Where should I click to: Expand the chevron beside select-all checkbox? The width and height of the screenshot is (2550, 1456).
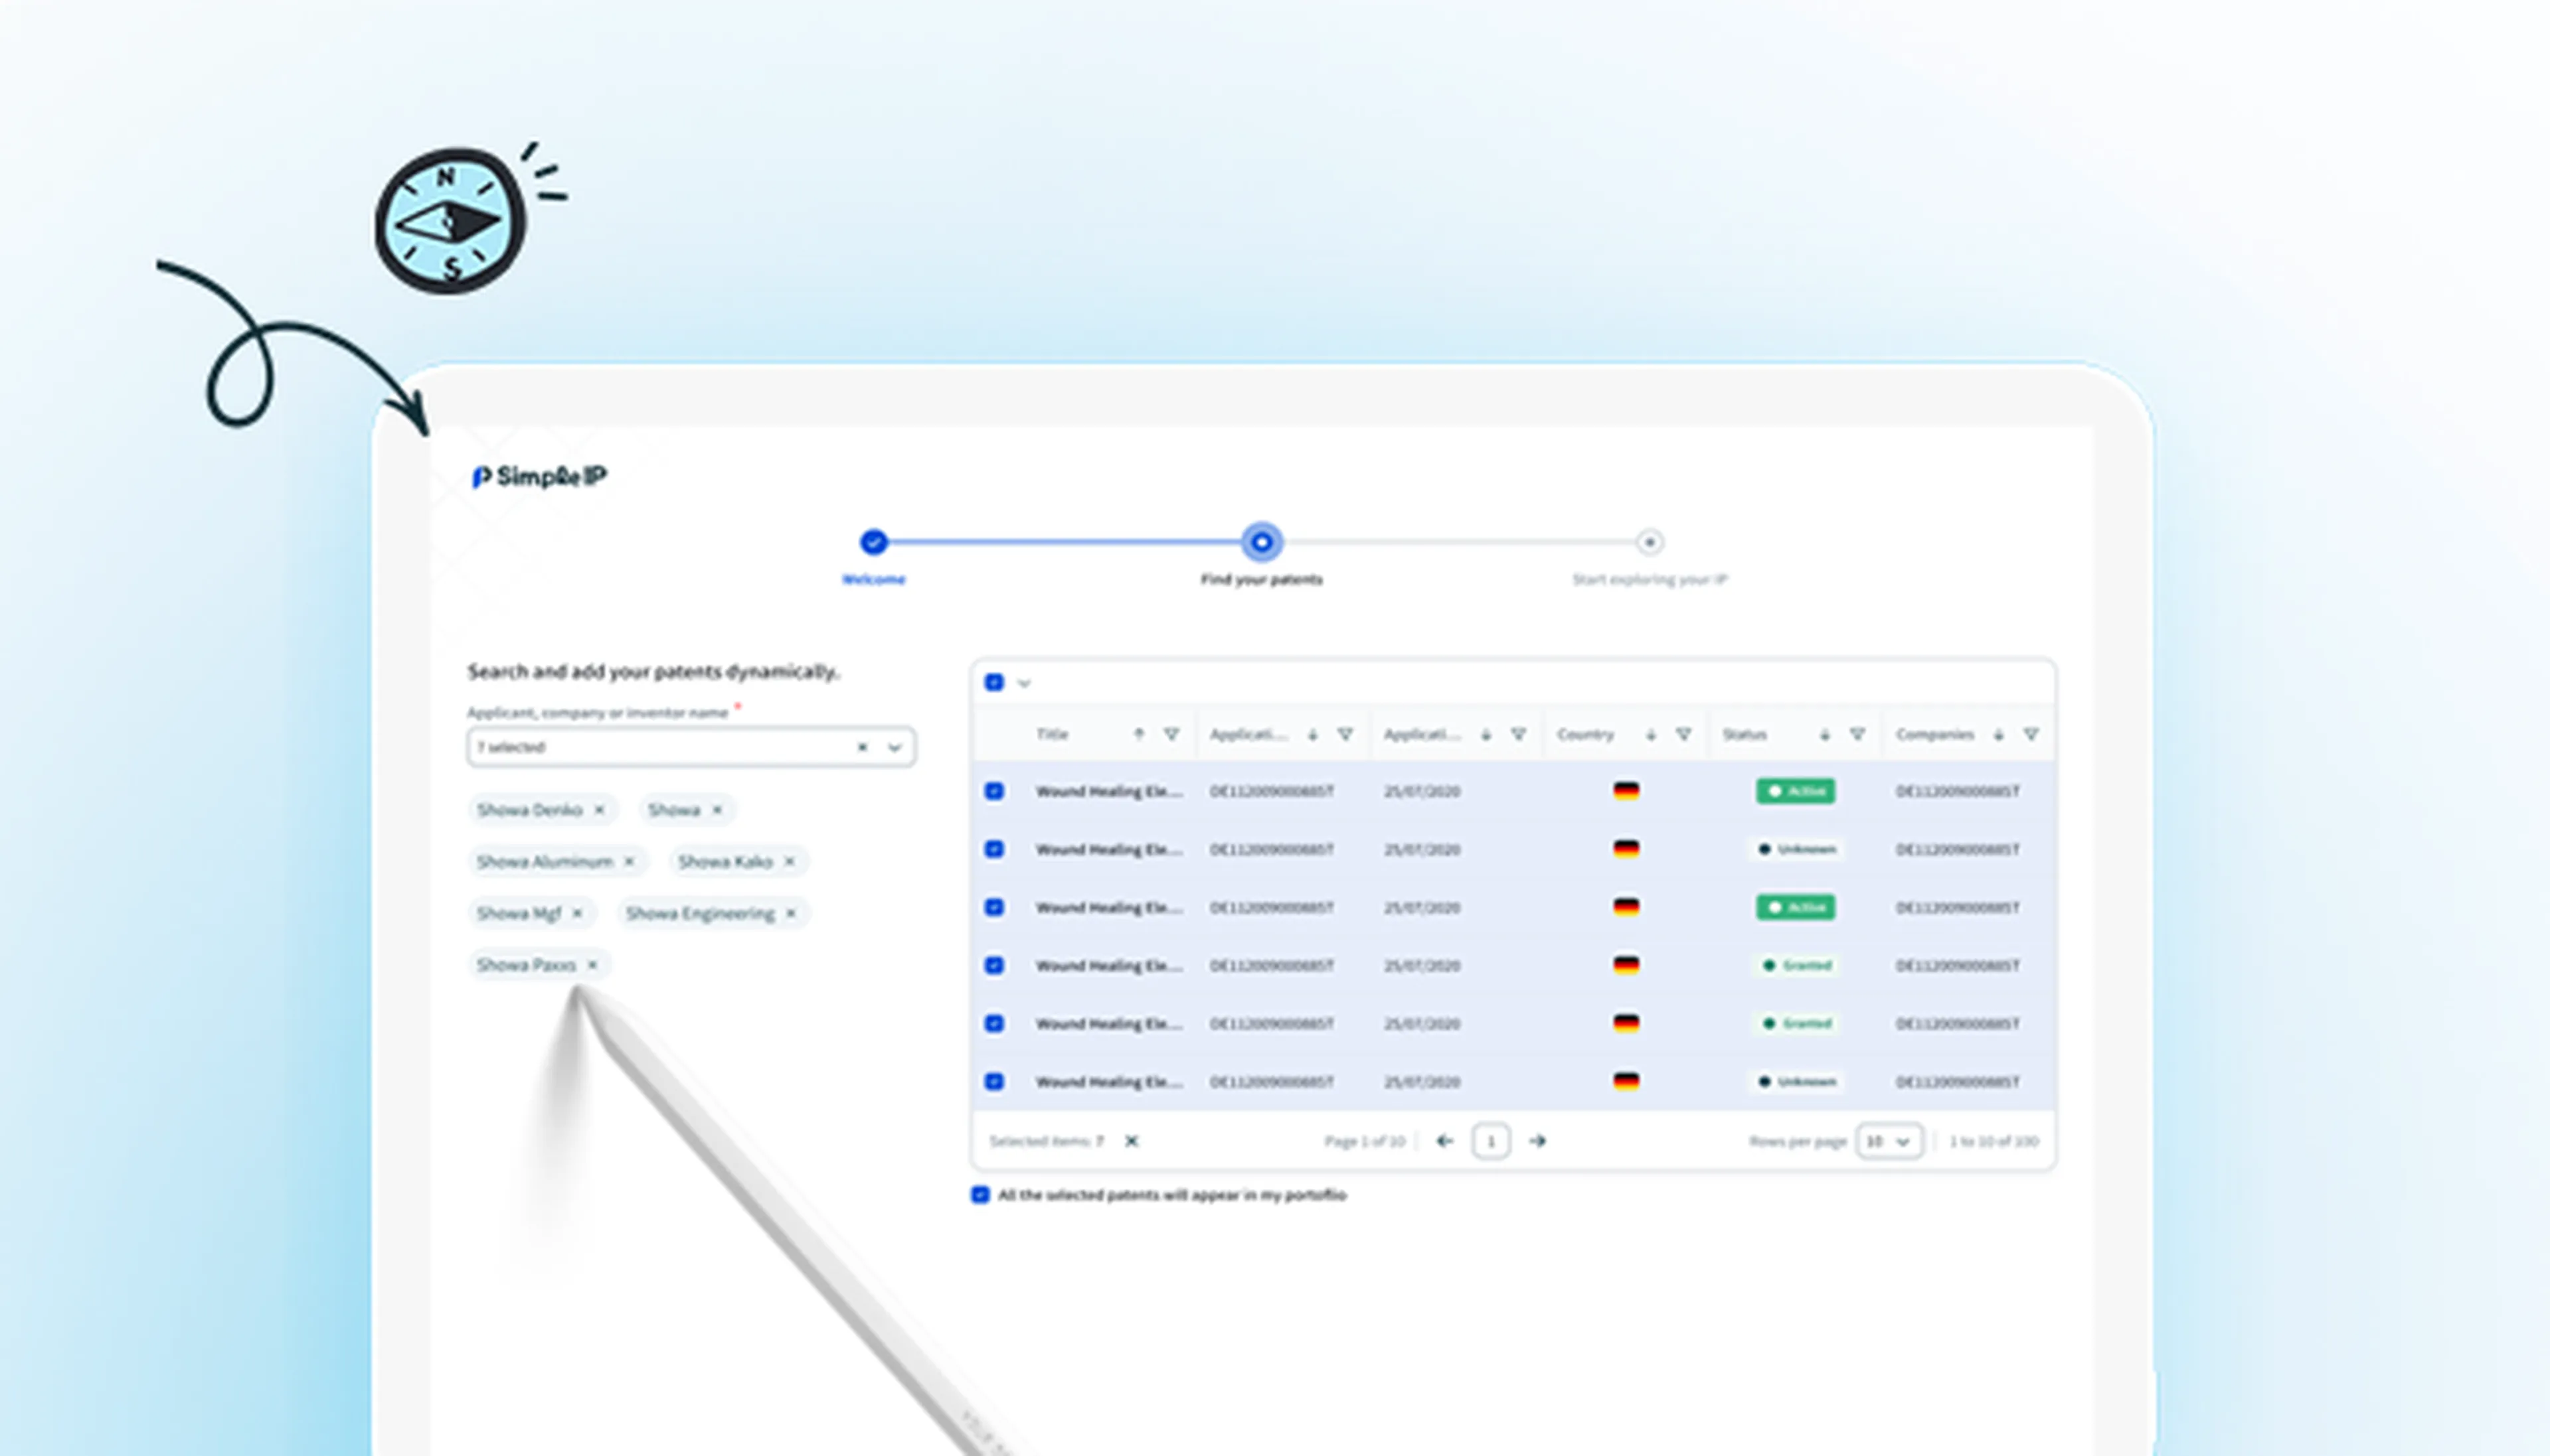tap(1023, 684)
